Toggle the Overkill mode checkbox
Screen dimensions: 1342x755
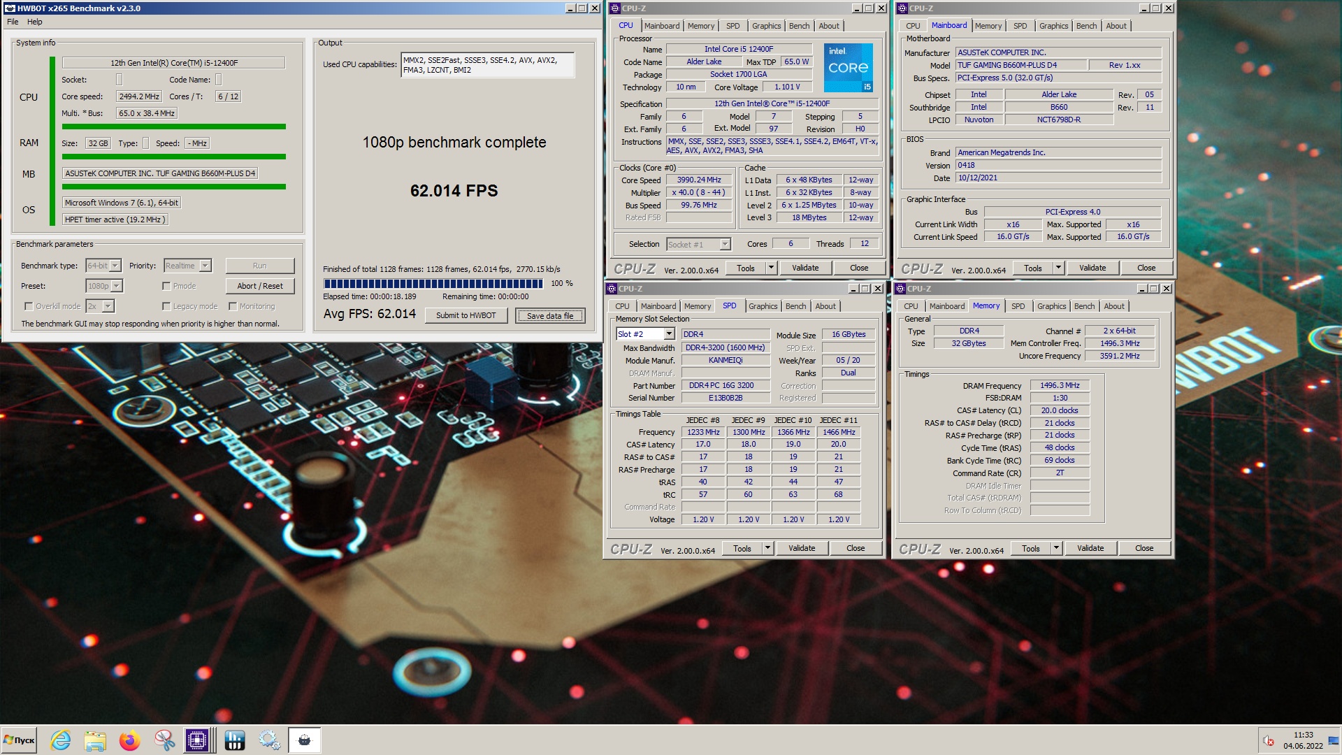click(29, 306)
